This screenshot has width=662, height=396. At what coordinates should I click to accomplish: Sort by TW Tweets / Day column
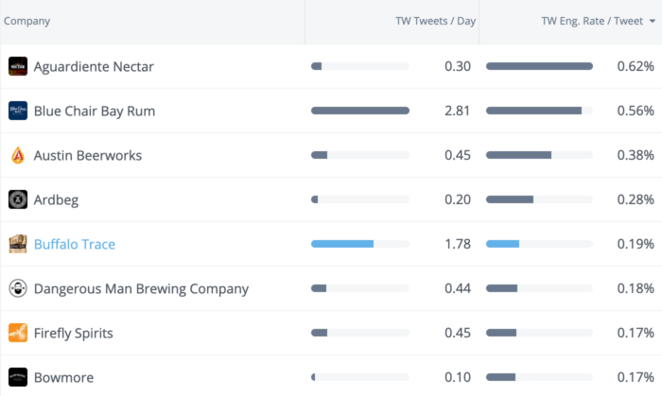coord(435,21)
